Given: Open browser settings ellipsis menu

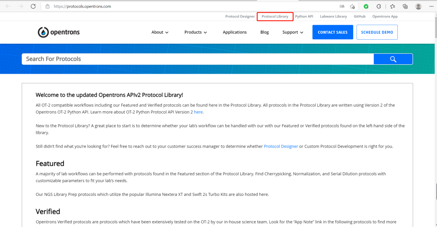Looking at the screenshot, I should [431, 6].
